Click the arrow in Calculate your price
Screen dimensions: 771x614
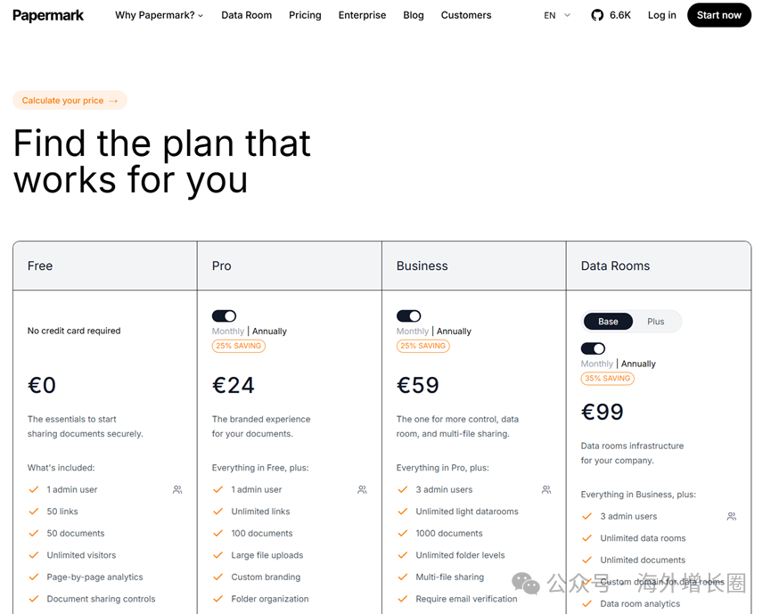(113, 101)
